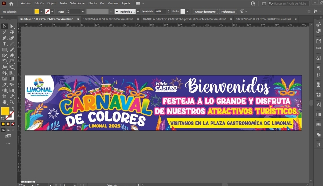This screenshot has height=186, width=323.
Task: Click the yellow fill color swatch in toolbox
Action: tap(5, 111)
